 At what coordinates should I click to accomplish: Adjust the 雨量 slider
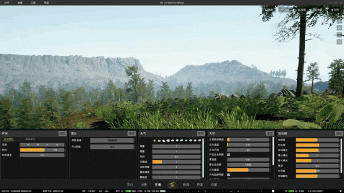(176, 146)
